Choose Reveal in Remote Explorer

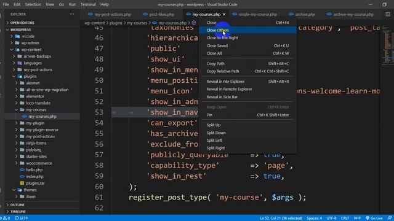pos(247,89)
